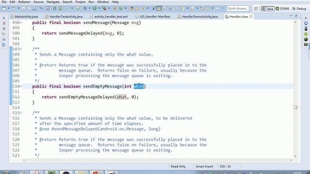Expand the Debug dropdown arrow
Screen dimensions: 310x174
(90, 9)
